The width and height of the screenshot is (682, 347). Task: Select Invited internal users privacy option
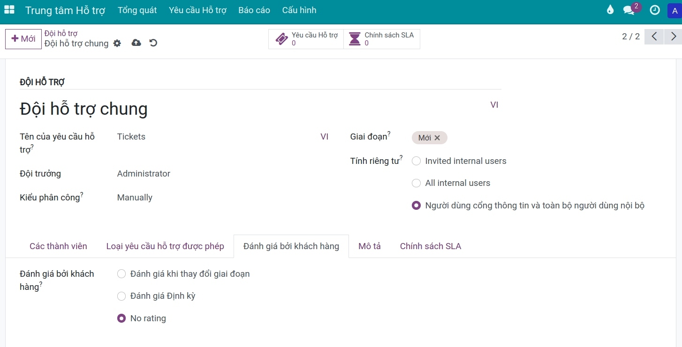tap(416, 161)
